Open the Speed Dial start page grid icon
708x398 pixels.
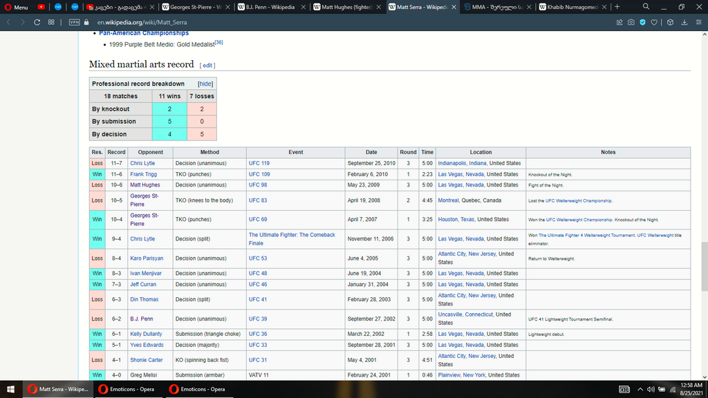coord(51,21)
